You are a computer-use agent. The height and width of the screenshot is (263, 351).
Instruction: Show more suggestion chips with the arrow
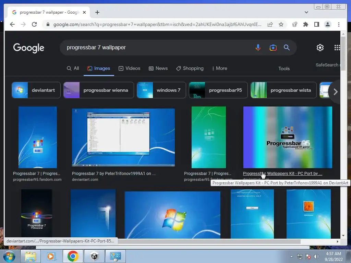pyautogui.click(x=335, y=92)
